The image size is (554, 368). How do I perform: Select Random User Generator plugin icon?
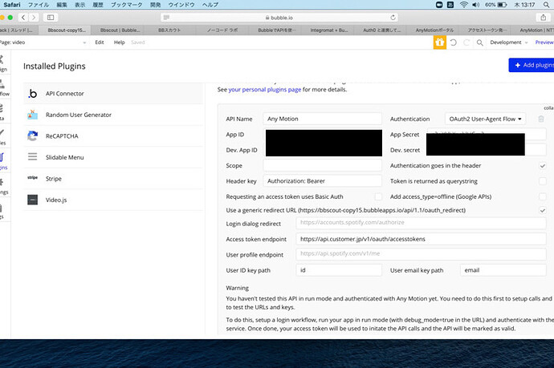(x=32, y=115)
